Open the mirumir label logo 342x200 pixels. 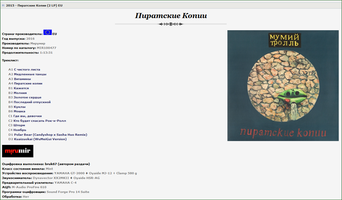[18, 151]
